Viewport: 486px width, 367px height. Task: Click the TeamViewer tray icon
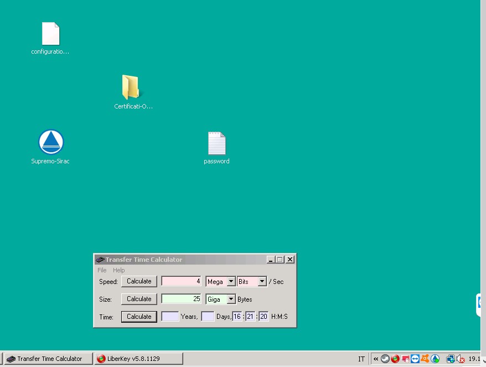[415, 359]
